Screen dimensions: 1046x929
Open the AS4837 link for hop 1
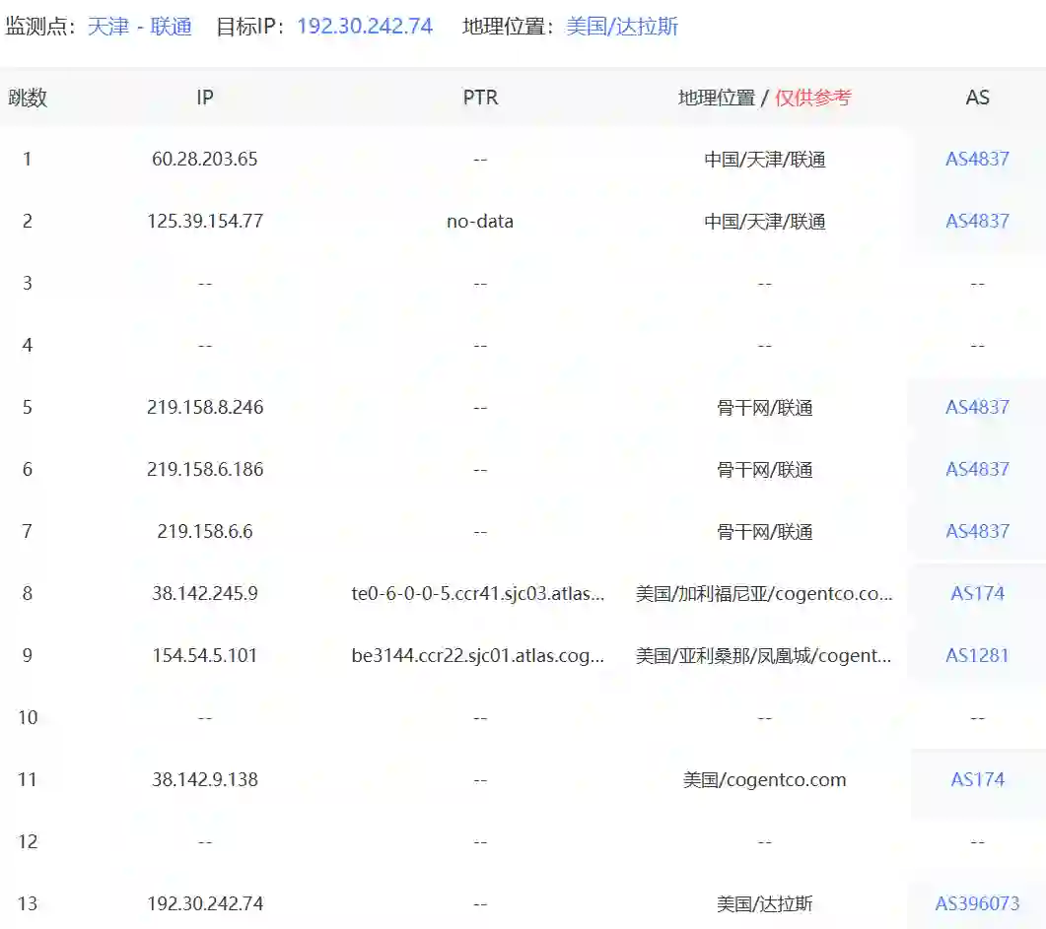tap(977, 159)
